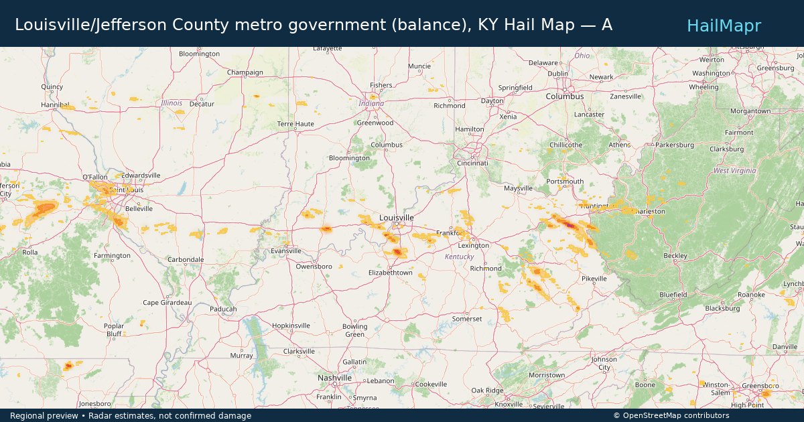Click the Somerset label
The width and height of the screenshot is (804, 422).
point(467,319)
